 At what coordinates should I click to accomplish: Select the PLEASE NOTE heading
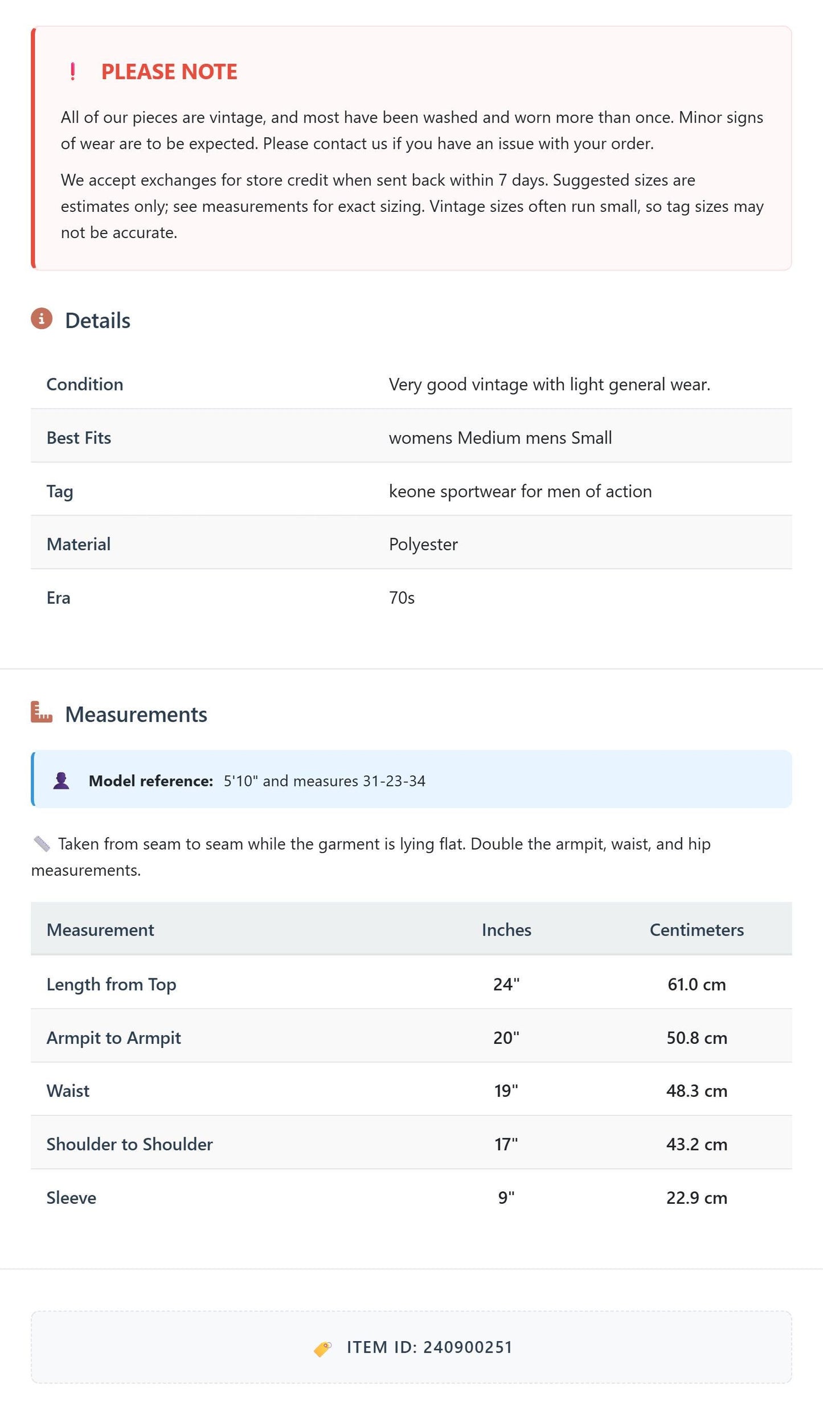[169, 72]
